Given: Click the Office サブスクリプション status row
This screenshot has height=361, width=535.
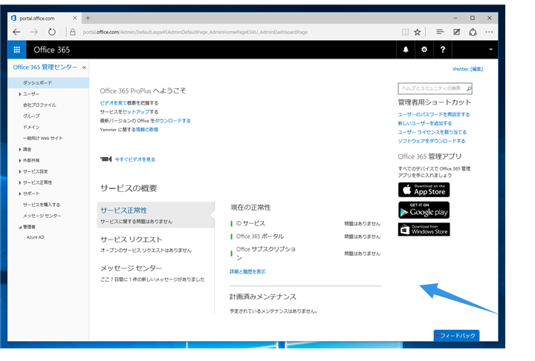Looking at the screenshot, I should pyautogui.click(x=305, y=254).
